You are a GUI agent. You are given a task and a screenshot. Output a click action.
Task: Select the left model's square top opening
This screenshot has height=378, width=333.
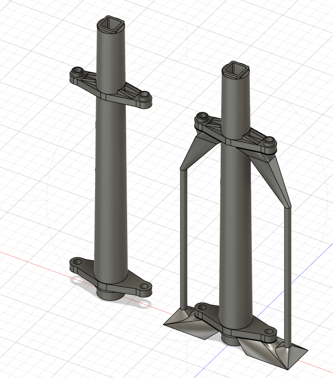[x=108, y=23]
